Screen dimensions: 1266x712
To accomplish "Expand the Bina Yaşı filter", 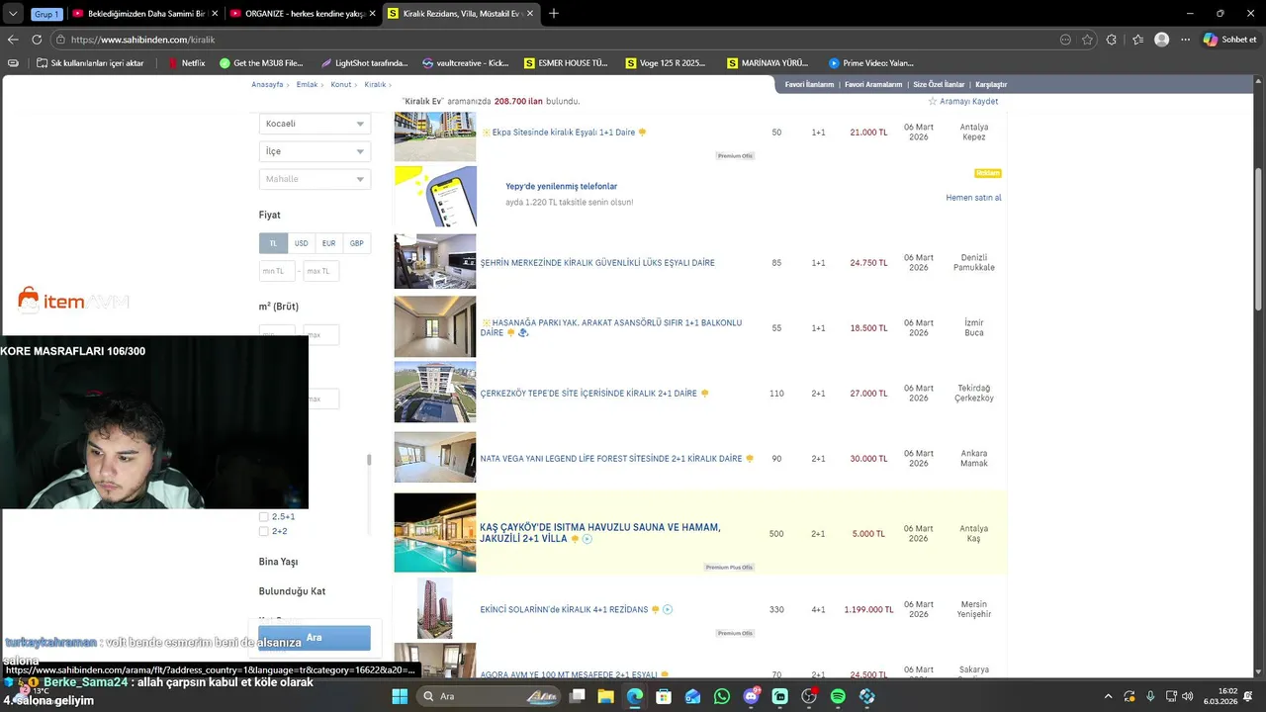I will tap(278, 562).
